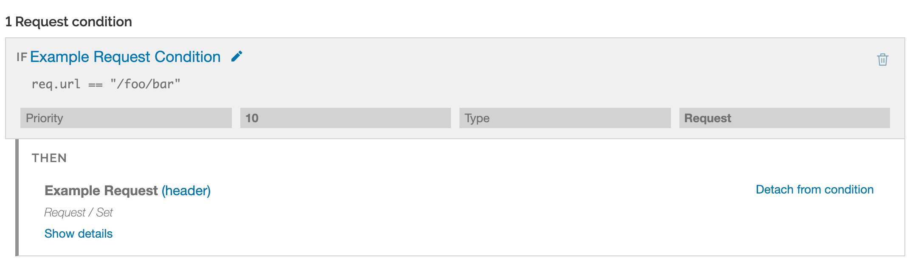Viewport: 907px width, 275px height.
Task: Detach Example Request from the condition
Action: tap(814, 189)
